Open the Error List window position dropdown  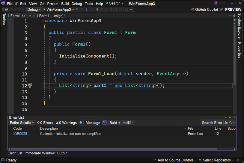click(225, 117)
